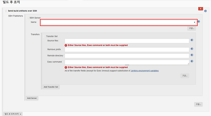Remove the SSH publish step with red X
The image size is (211, 116).
click(200, 9)
